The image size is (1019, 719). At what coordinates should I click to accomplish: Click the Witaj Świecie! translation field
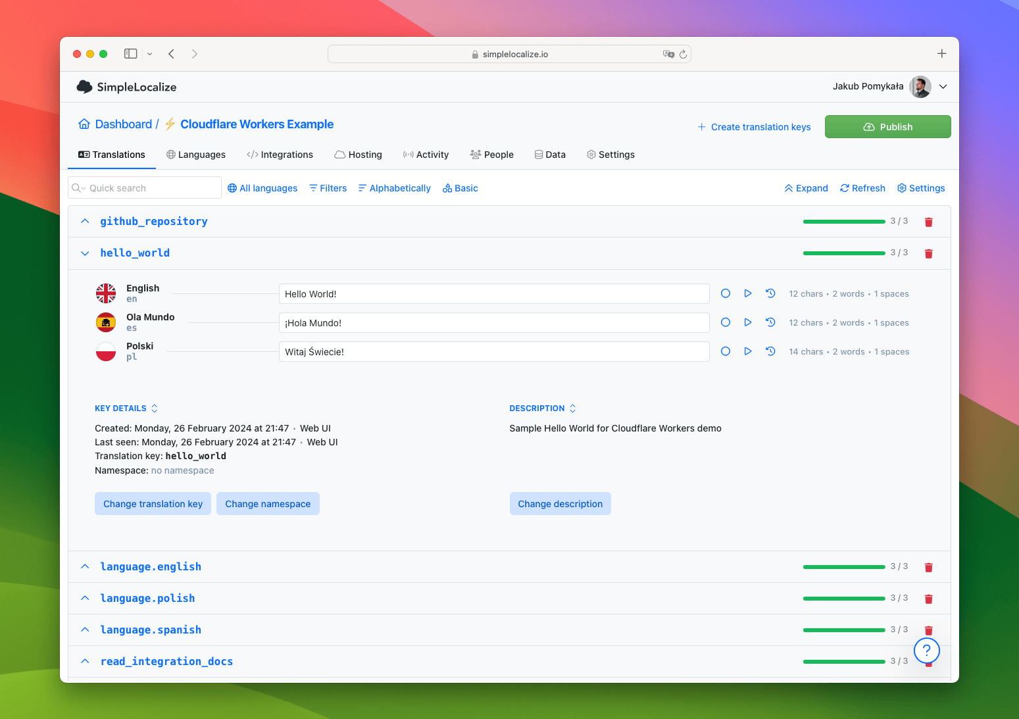pos(494,351)
